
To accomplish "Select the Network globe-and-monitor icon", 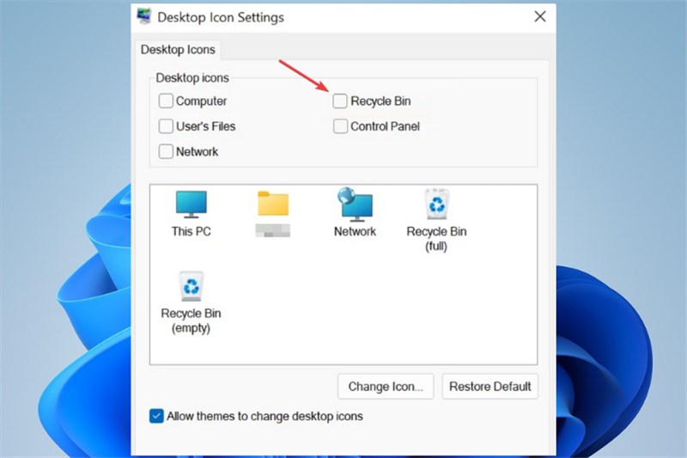I will (355, 205).
